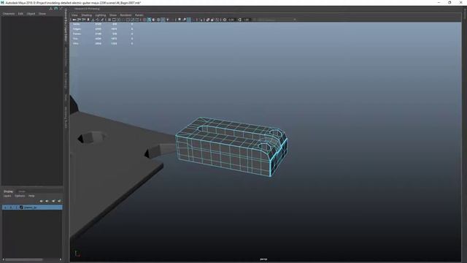
Task: Open the view transform dropdown
Action: click(276, 20)
